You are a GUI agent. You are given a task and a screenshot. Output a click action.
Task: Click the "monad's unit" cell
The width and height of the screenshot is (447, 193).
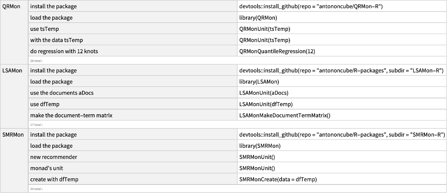point(46,168)
